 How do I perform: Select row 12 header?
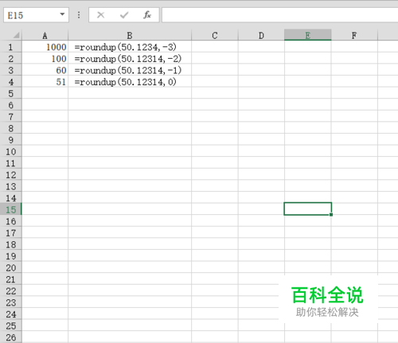point(10,175)
